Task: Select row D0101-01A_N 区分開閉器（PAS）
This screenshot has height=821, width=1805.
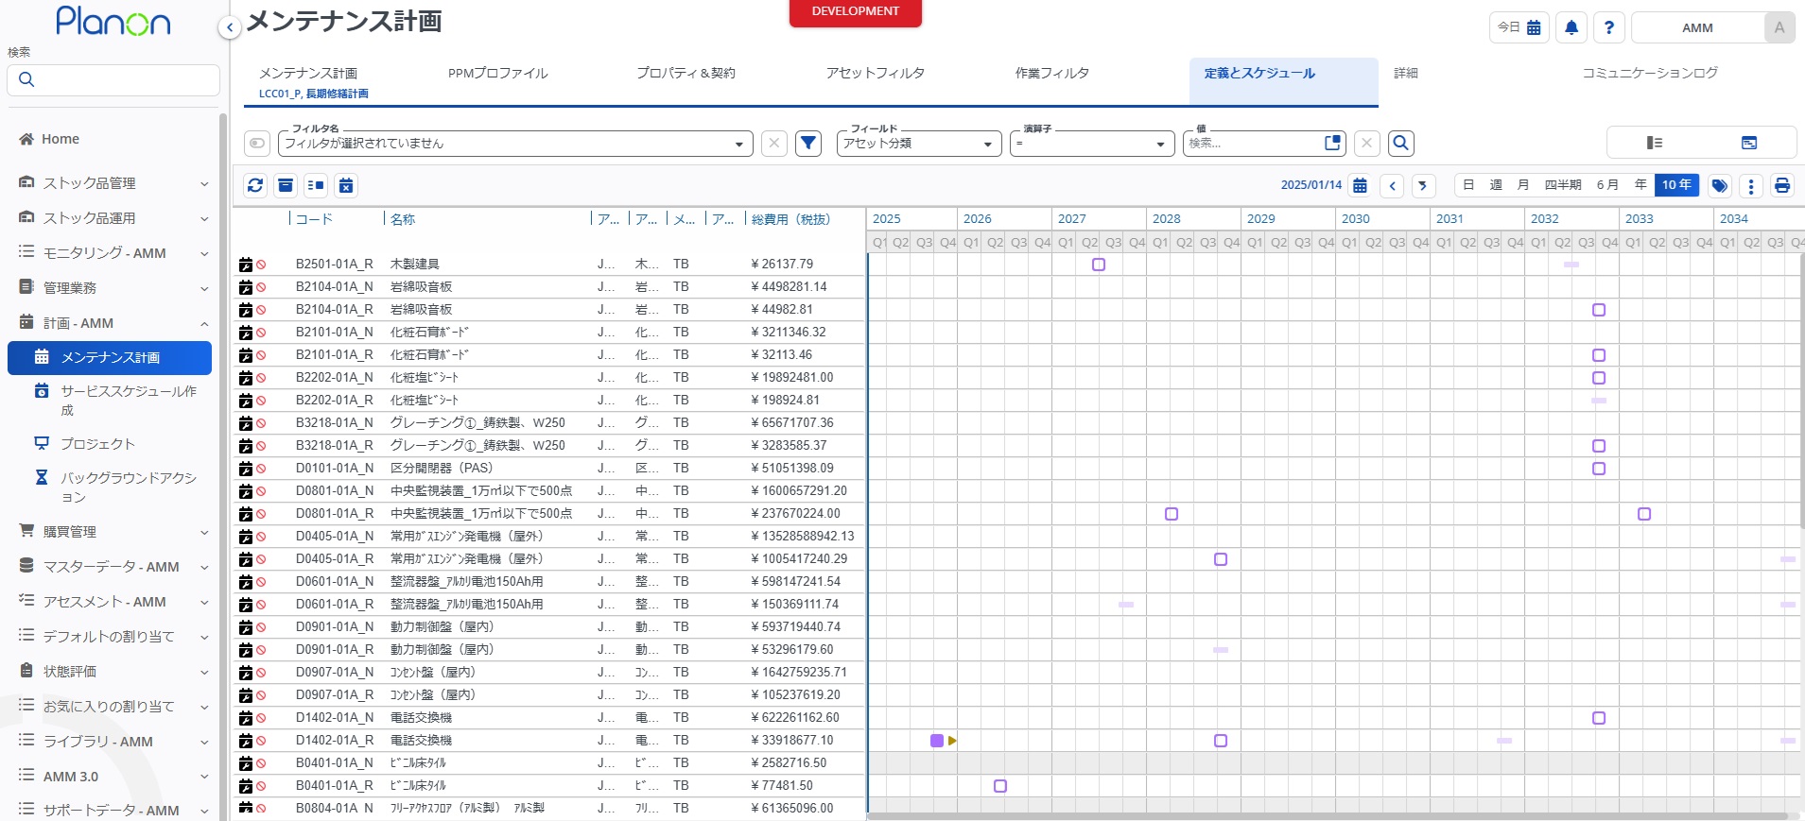Action: 549,469
